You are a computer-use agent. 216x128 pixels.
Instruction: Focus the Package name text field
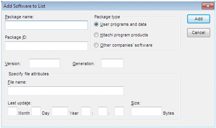pos(46,25)
